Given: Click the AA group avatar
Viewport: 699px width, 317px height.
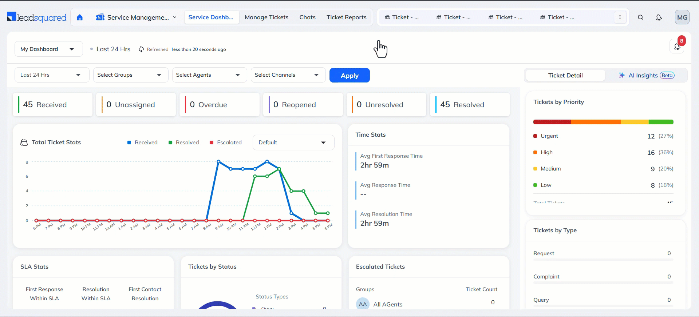Looking at the screenshot, I should tap(363, 304).
